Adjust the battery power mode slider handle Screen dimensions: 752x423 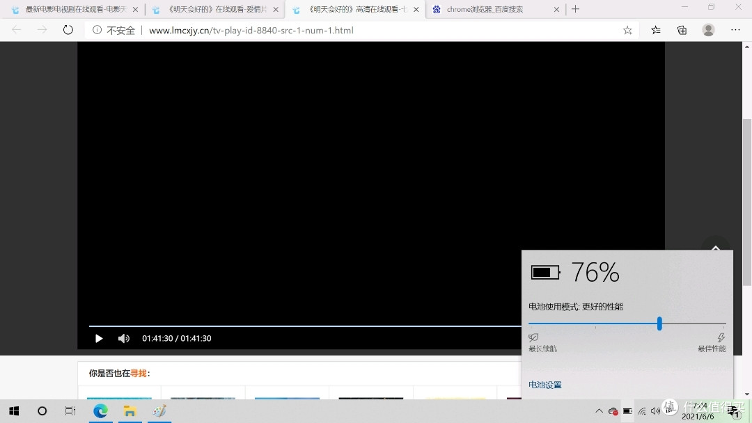click(x=659, y=324)
